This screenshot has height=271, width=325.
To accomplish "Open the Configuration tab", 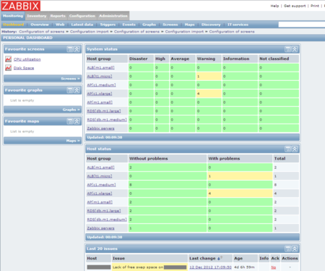I will [82, 16].
